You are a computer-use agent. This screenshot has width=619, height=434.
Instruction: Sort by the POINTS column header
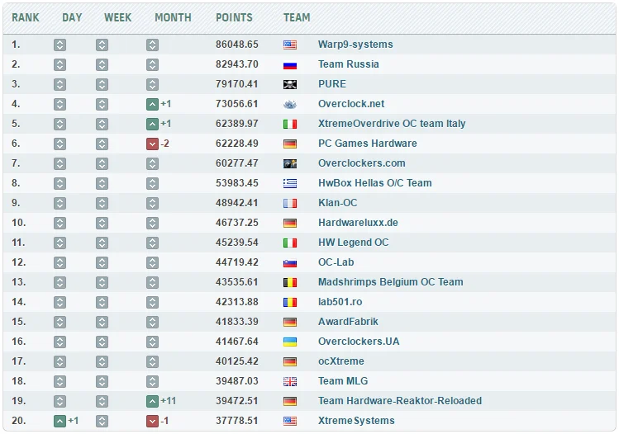pos(234,17)
